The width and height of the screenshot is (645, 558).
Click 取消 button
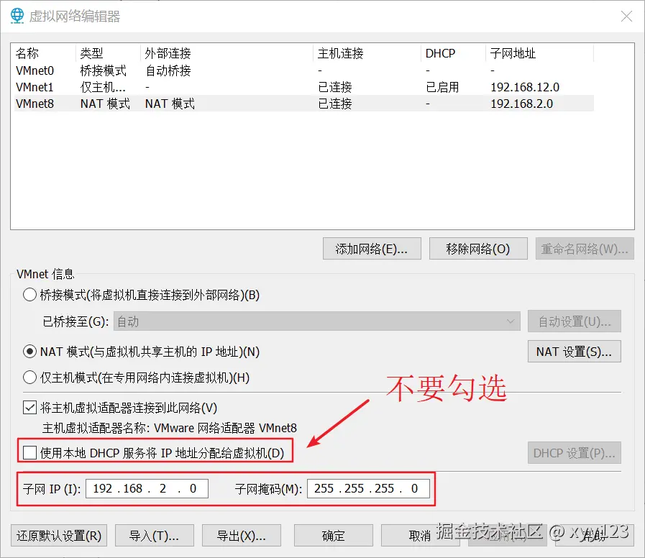[x=420, y=536]
